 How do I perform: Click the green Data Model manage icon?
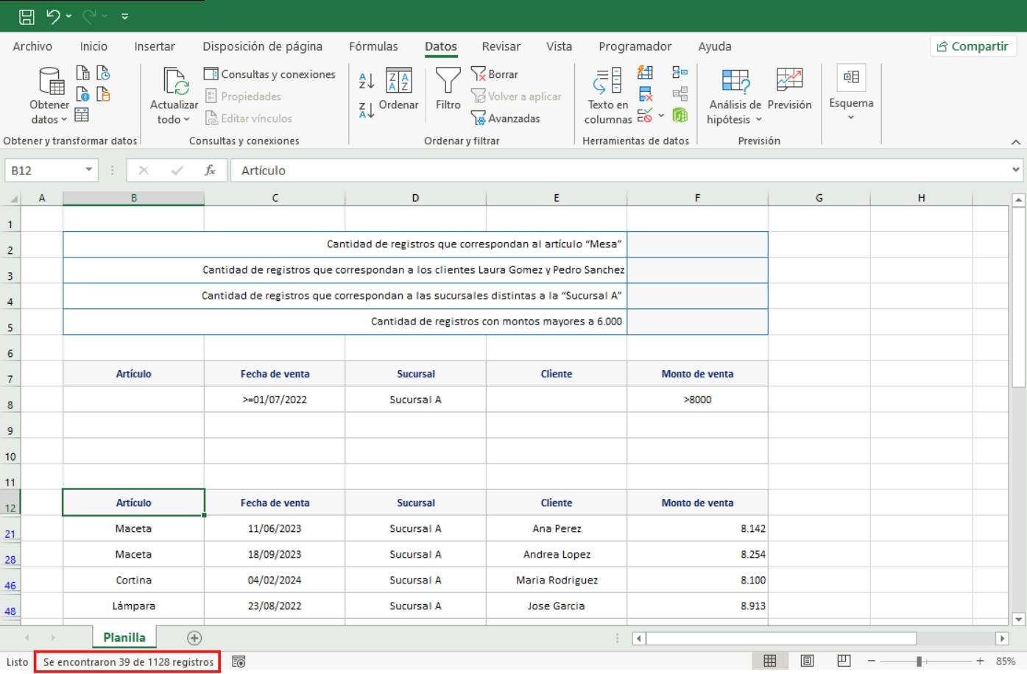coord(680,116)
